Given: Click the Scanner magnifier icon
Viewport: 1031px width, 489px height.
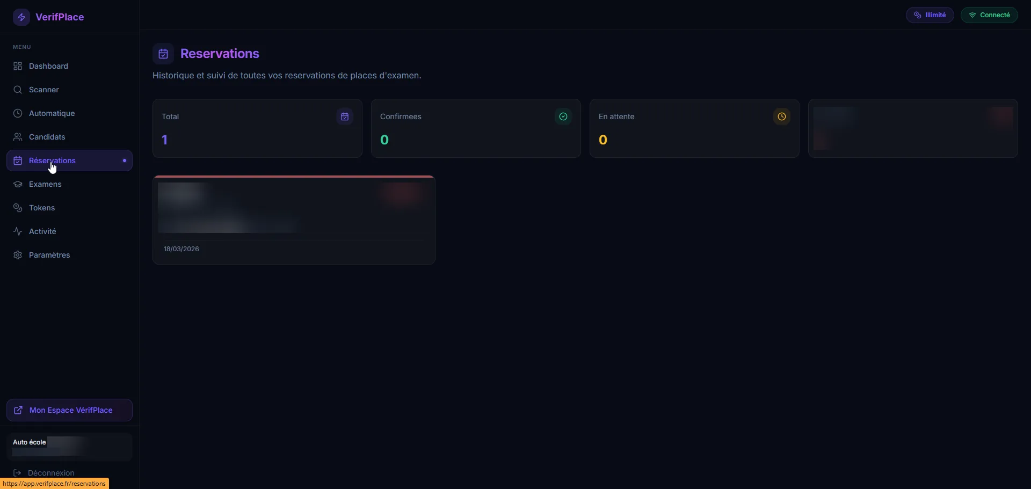Looking at the screenshot, I should 18,90.
